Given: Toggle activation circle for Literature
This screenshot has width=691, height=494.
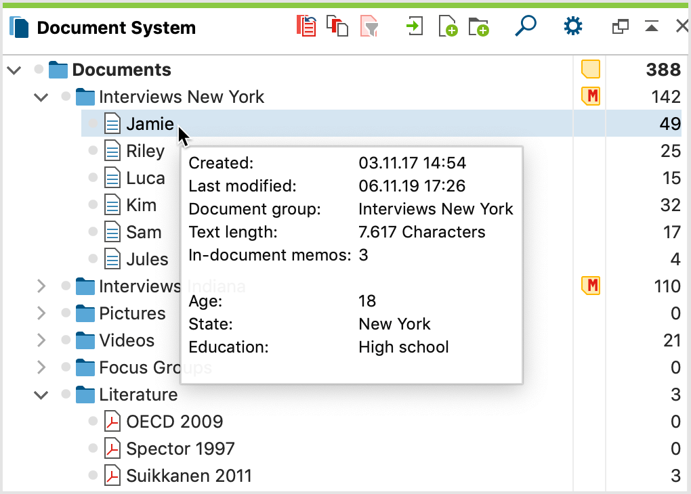Looking at the screenshot, I should (66, 394).
